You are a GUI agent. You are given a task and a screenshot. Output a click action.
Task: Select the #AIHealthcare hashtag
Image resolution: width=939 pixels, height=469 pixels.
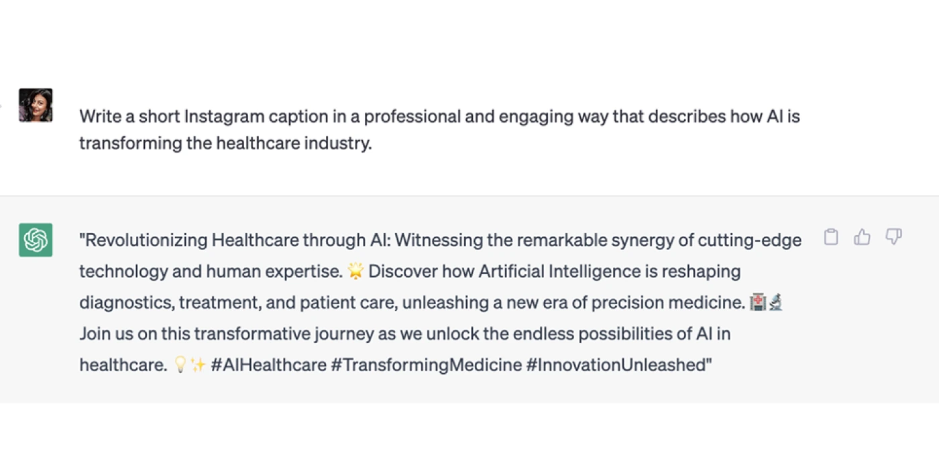pos(268,365)
